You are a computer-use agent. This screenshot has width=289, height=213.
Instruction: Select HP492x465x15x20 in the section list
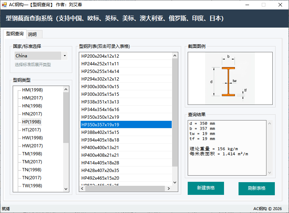pyautogui.click(x=126, y=178)
